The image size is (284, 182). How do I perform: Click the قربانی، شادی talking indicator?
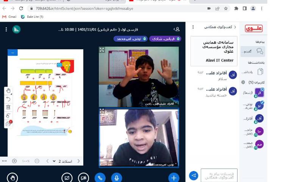(165, 39)
